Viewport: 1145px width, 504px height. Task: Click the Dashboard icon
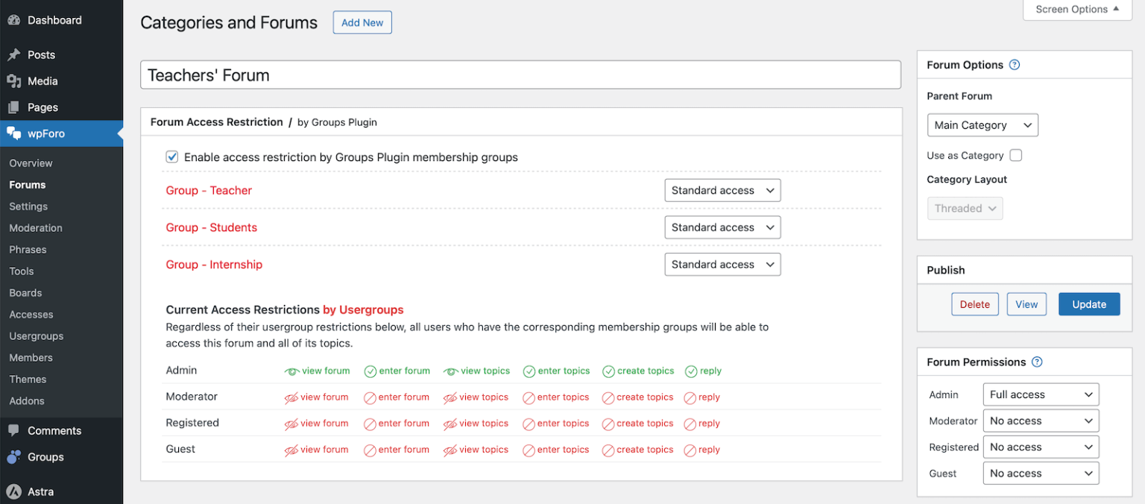pos(15,19)
